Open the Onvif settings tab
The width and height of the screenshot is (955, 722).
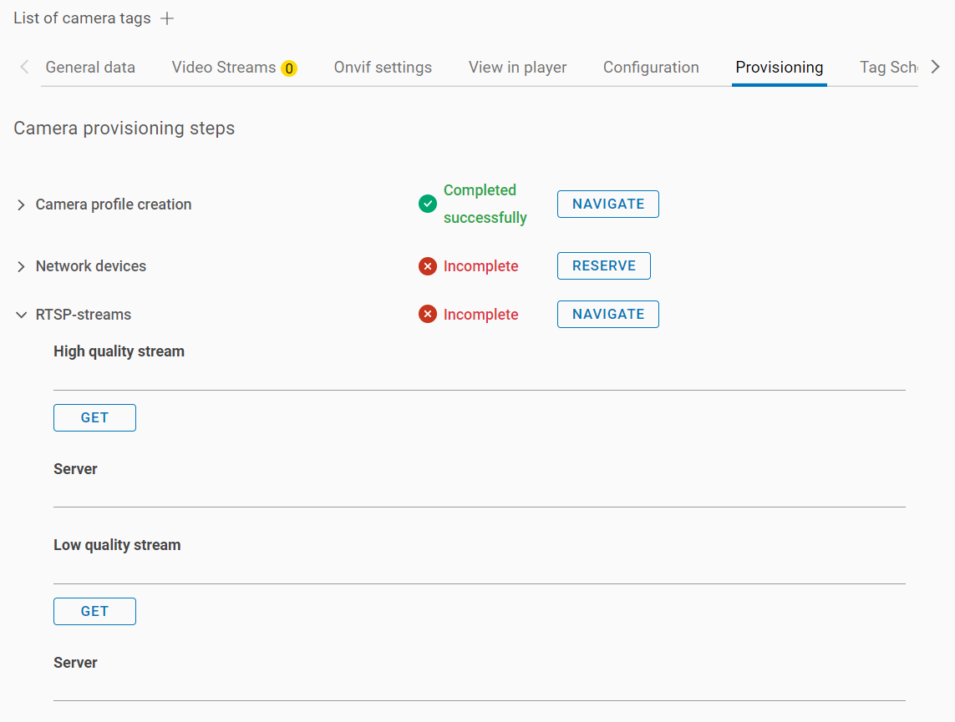[x=383, y=68]
